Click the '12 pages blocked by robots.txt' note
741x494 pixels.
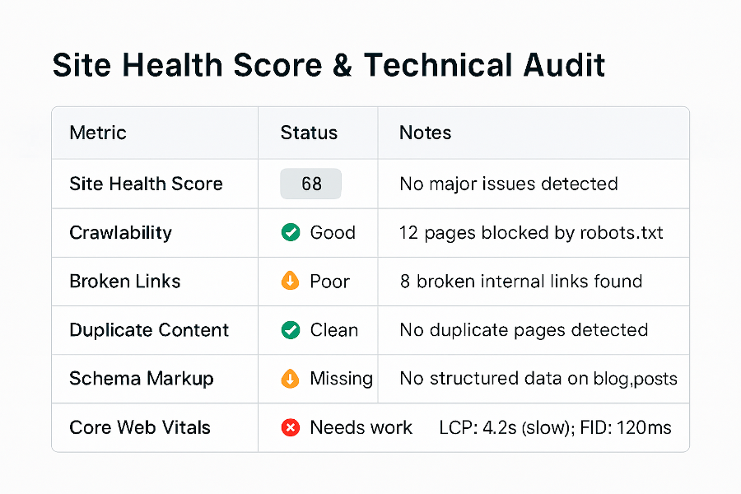tap(531, 232)
